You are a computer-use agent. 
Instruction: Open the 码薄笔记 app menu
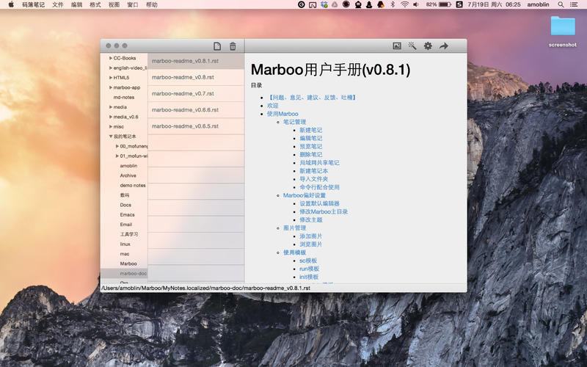click(x=33, y=4)
